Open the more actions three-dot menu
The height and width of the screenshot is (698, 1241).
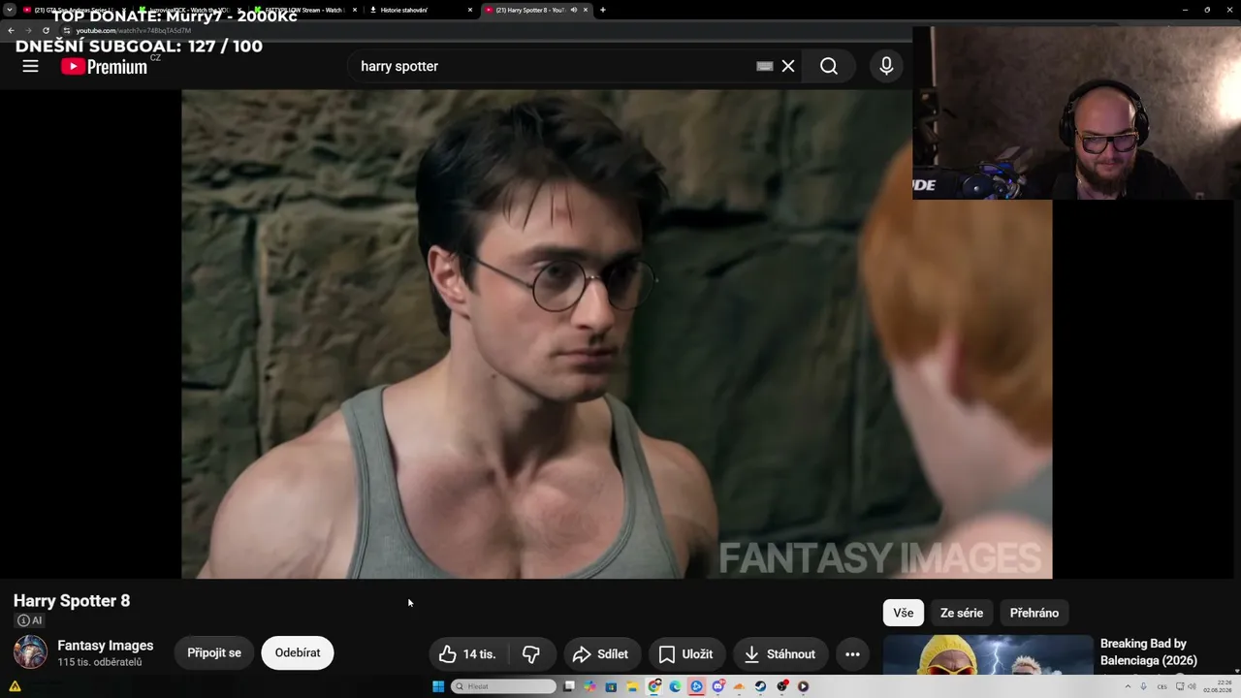point(852,654)
